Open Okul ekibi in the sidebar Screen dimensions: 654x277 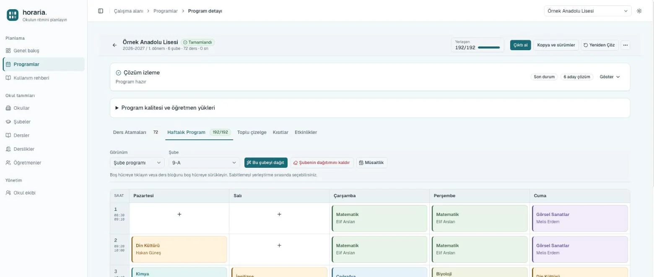44,193
